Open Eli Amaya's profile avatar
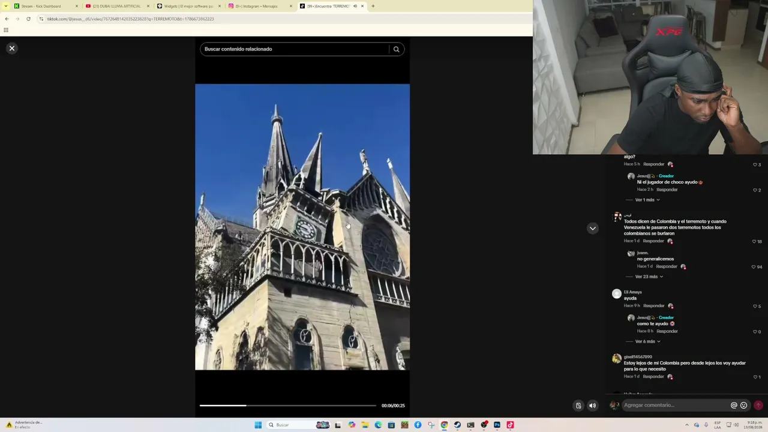Screen dimensions: 768x432 pyautogui.click(x=616, y=294)
